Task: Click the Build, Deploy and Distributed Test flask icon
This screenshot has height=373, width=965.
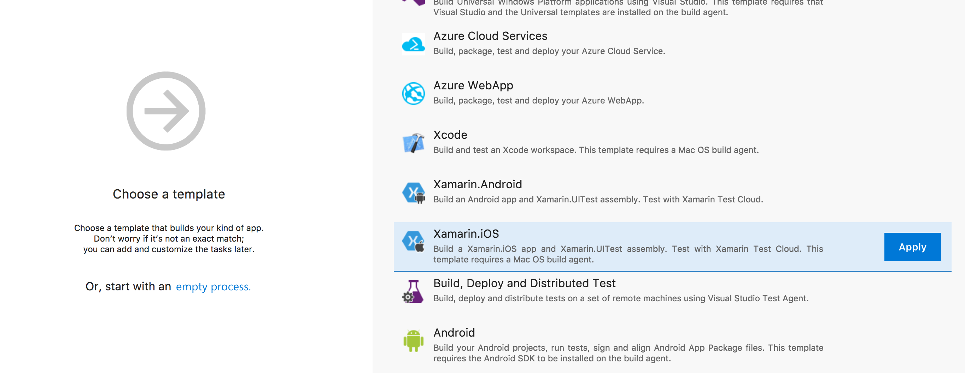Action: coord(413,290)
